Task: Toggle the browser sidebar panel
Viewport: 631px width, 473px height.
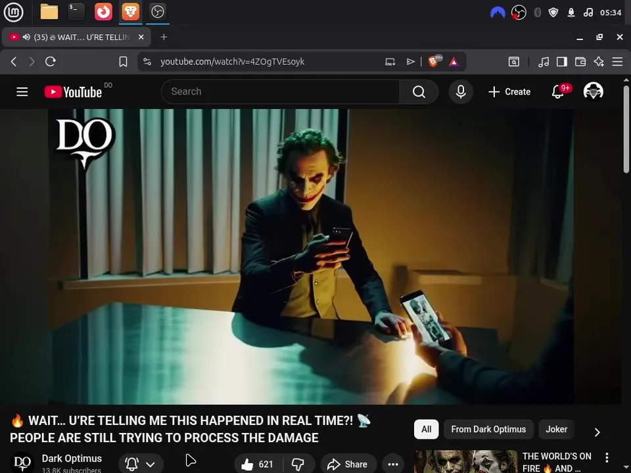Action: coord(562,62)
